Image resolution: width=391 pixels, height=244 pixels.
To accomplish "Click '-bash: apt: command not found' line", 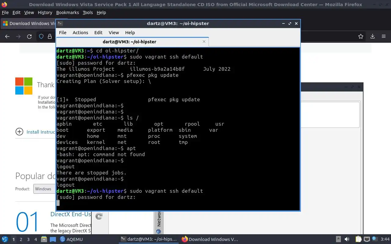I will click(100, 154).
